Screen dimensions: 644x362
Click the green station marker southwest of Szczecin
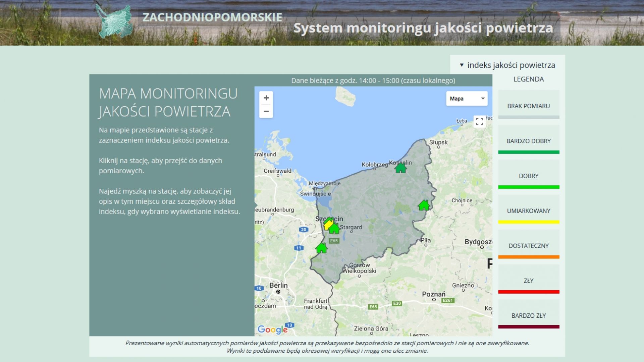[321, 248]
